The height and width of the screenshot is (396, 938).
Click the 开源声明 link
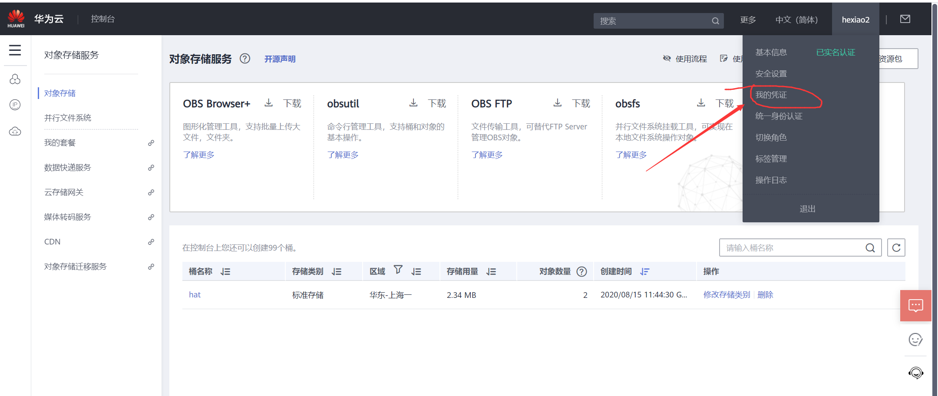280,59
